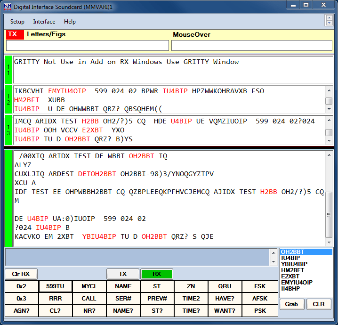Click the RX window 13 scrollbar thumb

(x=329, y=132)
